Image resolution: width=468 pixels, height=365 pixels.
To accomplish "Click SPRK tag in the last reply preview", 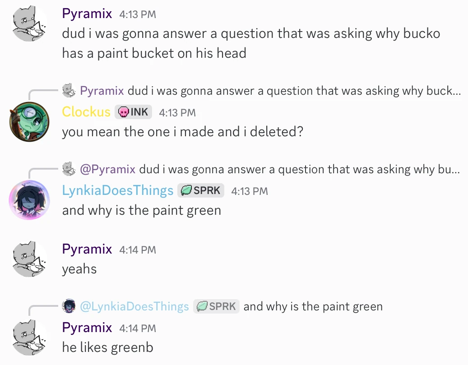I will coord(217,307).
